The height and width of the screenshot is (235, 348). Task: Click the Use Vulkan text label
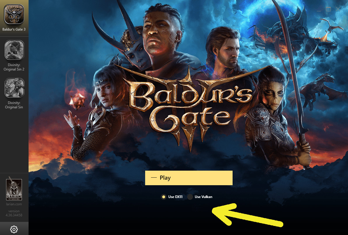[203, 197]
